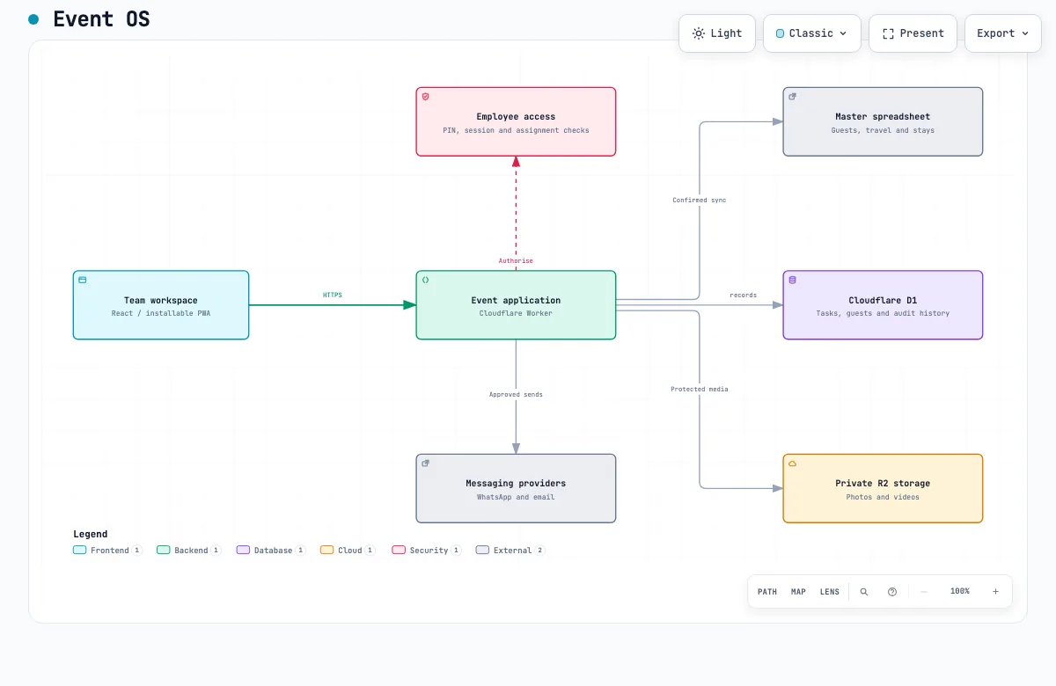Click the External count badge 2
The height and width of the screenshot is (686, 1056).
540,550
